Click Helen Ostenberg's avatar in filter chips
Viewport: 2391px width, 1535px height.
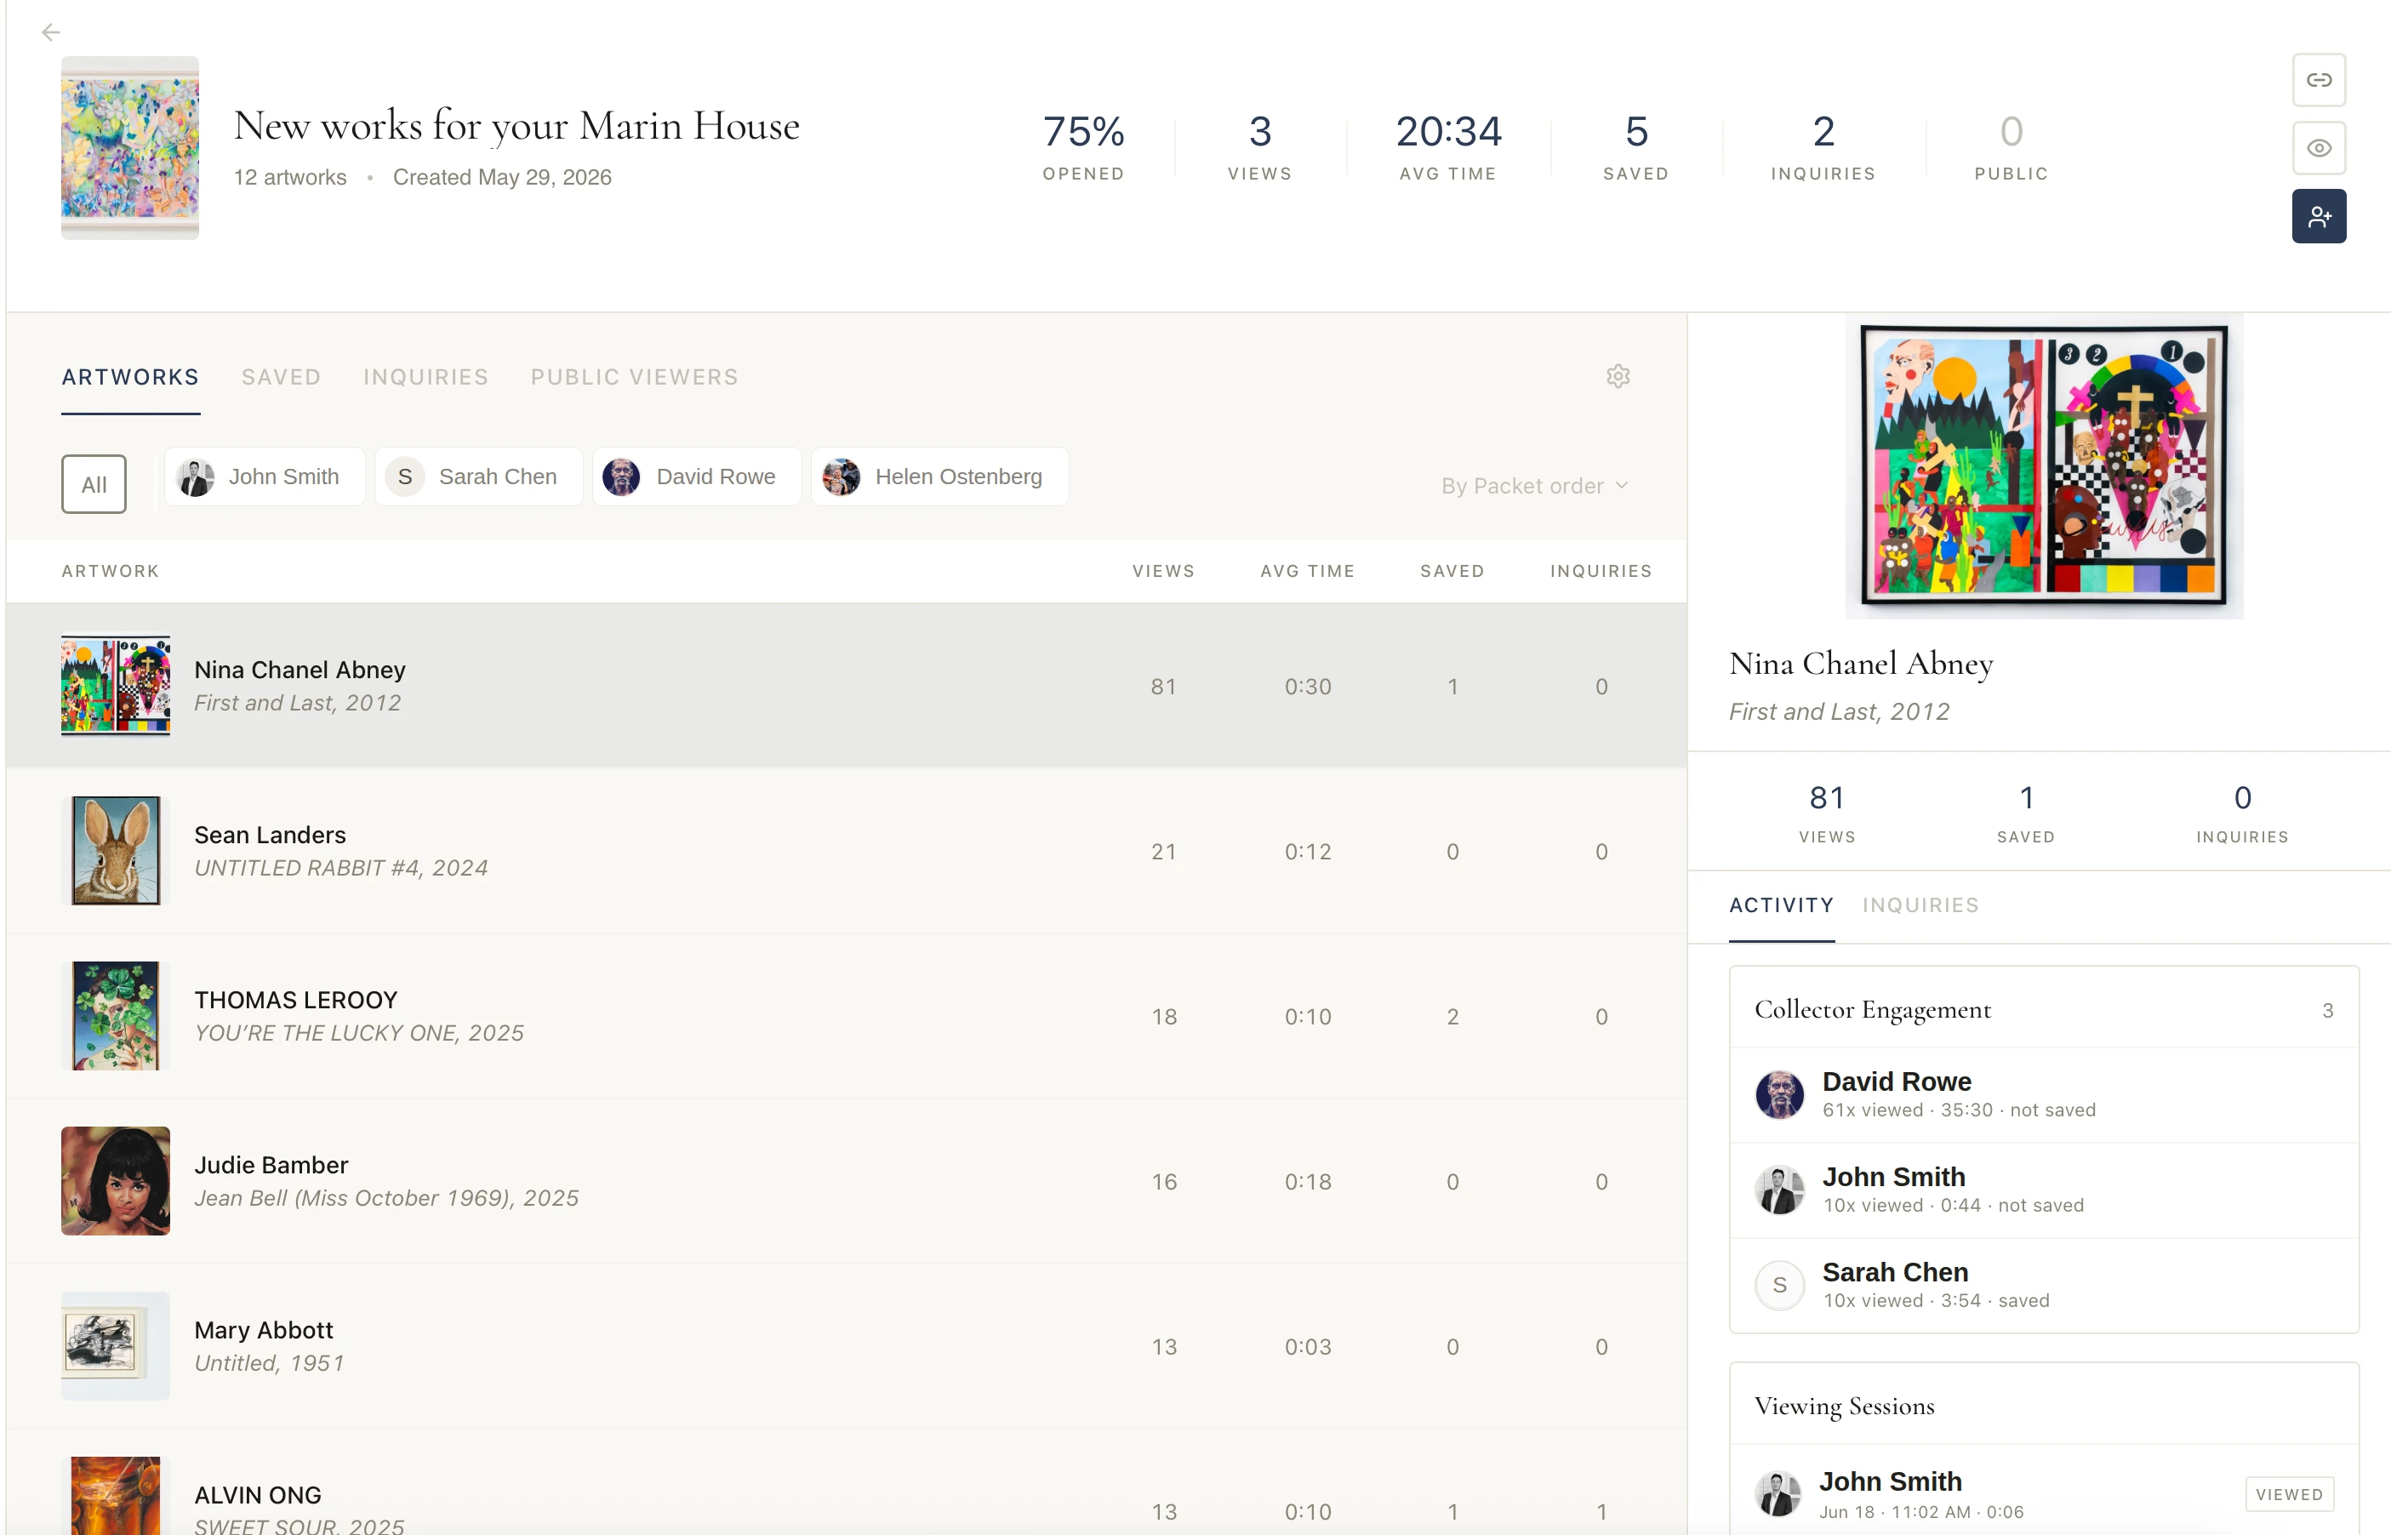click(x=842, y=477)
